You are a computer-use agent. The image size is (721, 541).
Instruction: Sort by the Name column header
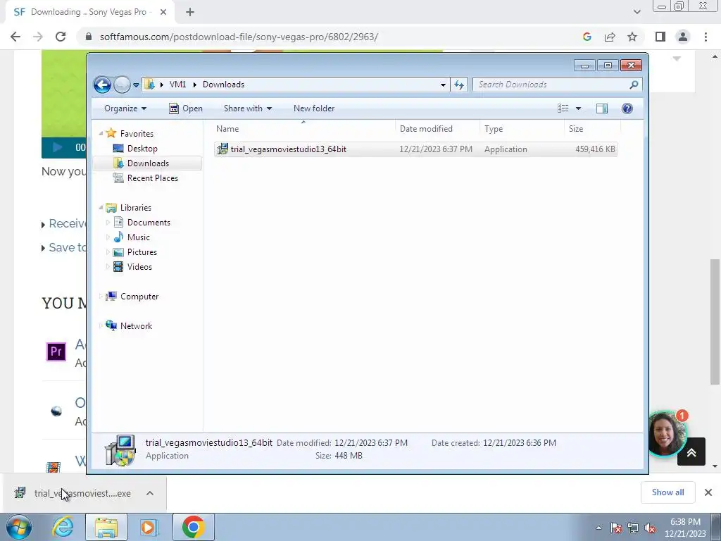[x=303, y=129]
